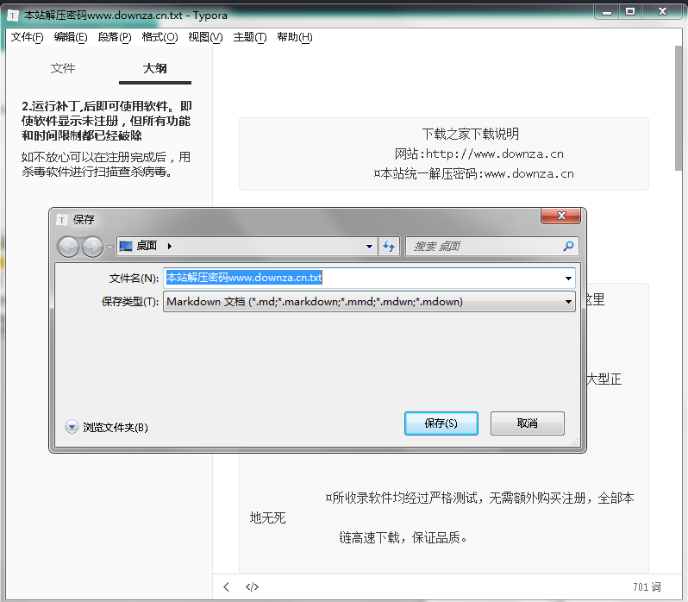Click the file name (文件名) input field
This screenshot has width=688, height=602.
coord(362,279)
